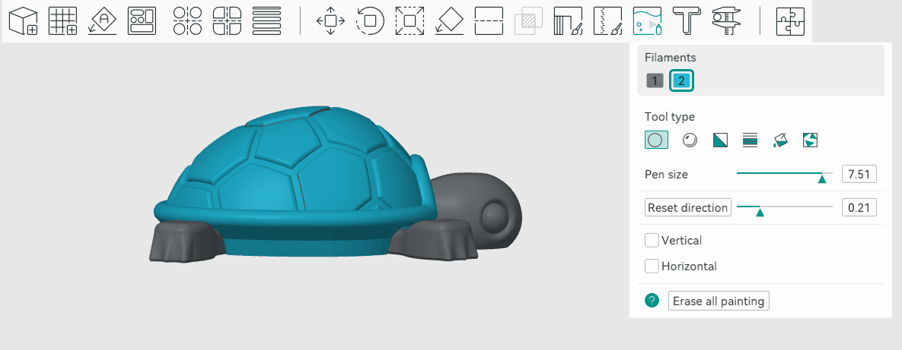Viewport: 902px width, 350px height.
Task: Select the Lay on face tool
Action: [x=449, y=21]
